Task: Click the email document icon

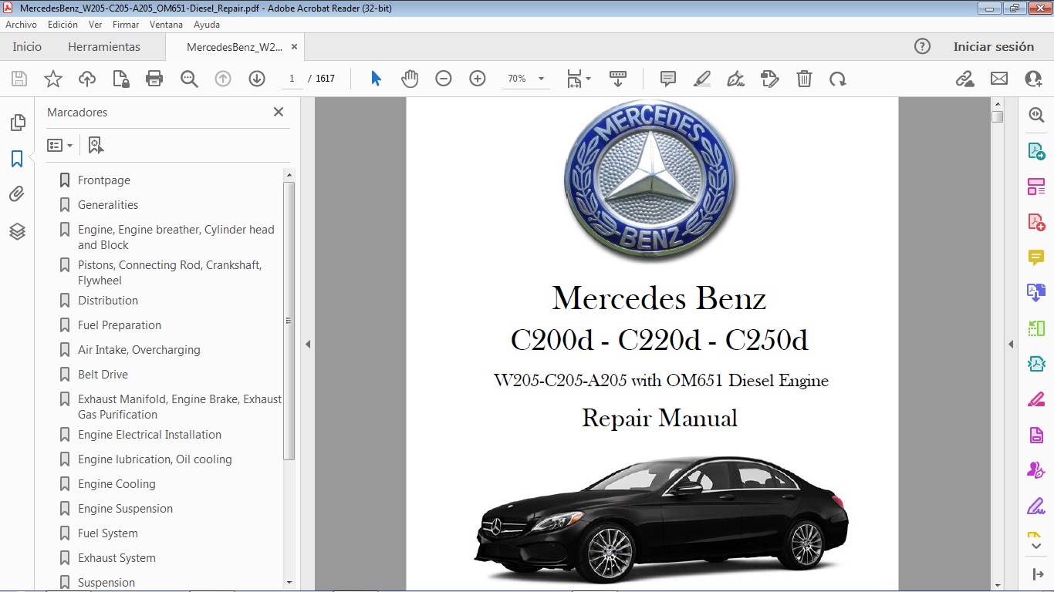Action: pos(998,79)
